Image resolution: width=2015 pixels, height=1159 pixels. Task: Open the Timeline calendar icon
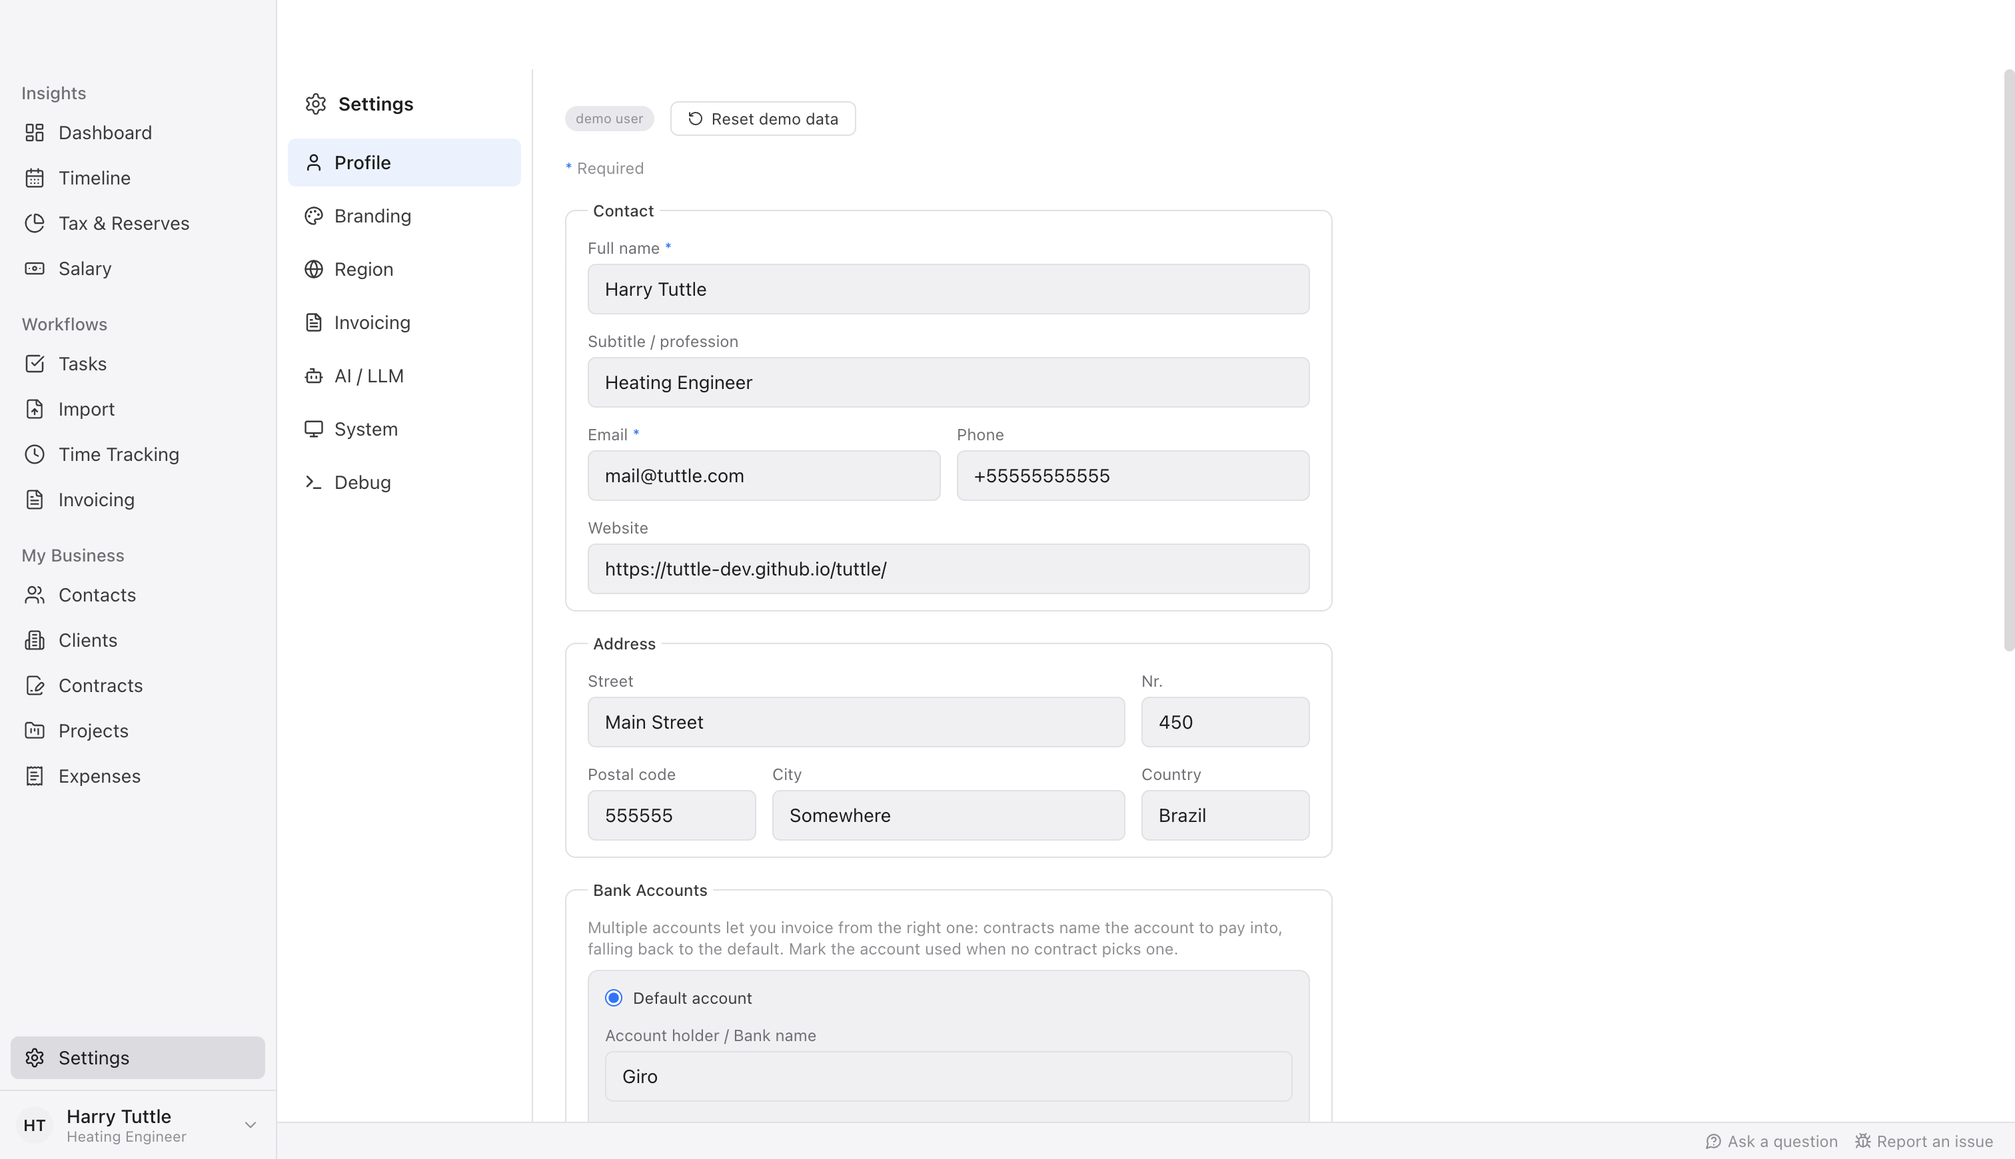click(34, 177)
